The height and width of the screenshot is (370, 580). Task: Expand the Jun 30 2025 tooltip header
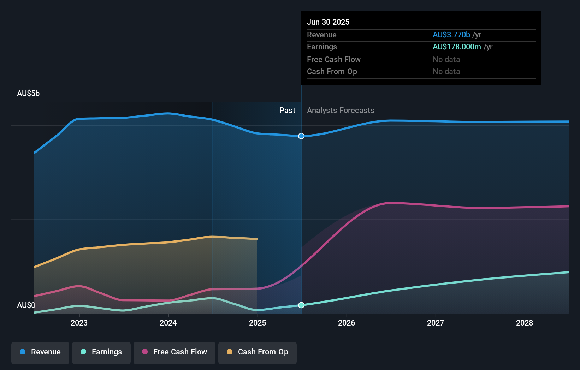pos(328,22)
